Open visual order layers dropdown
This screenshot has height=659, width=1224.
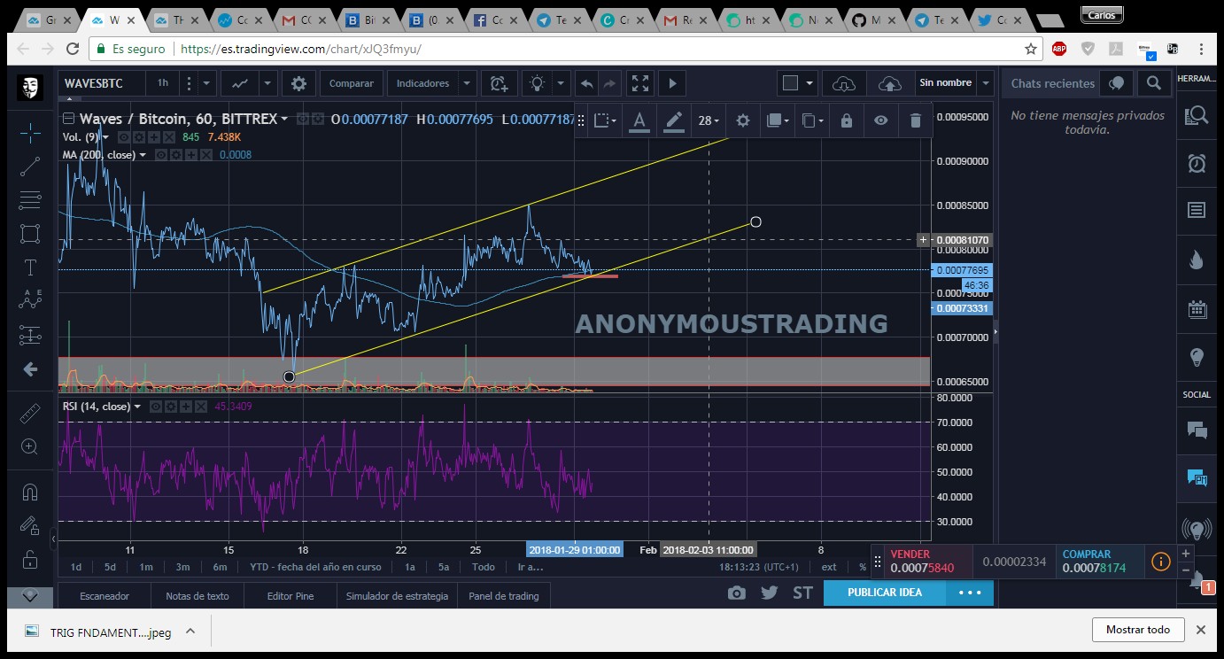777,120
